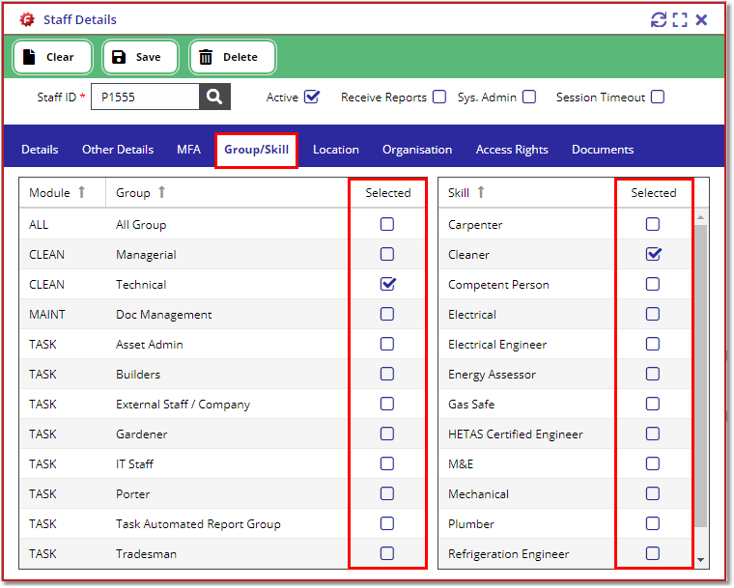Viewport: 734px width, 588px height.
Task: Select the Electrical Engineer skill checkbox
Action: [653, 344]
